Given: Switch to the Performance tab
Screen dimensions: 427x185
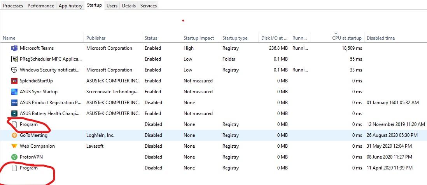Looking at the screenshot, I should coord(41,6).
